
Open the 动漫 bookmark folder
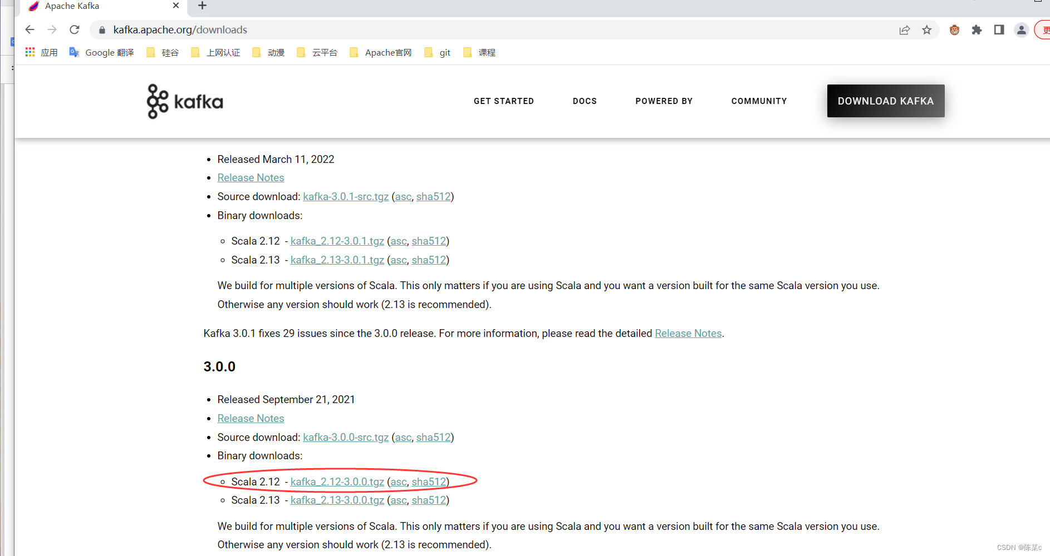[268, 52]
